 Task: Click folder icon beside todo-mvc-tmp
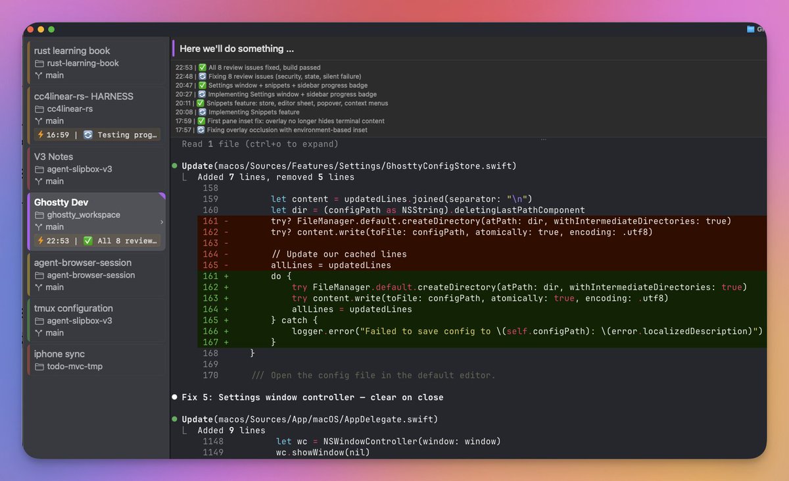point(39,367)
